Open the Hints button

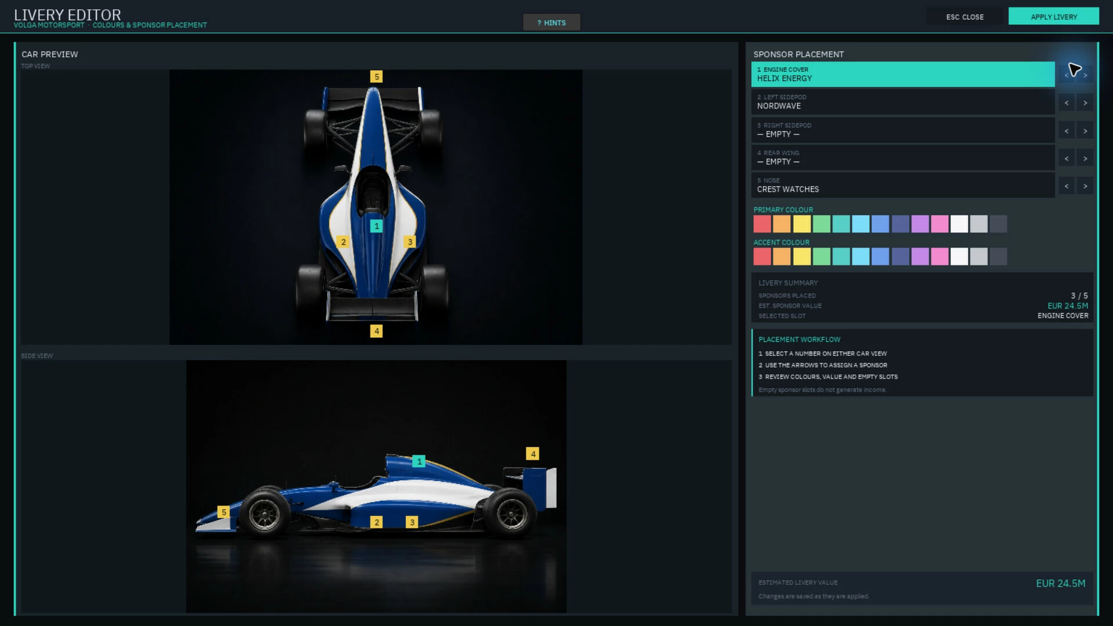point(551,23)
